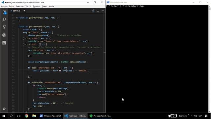
Task: Click 'postProverbio' function name in code
Action: click(x=37, y=27)
